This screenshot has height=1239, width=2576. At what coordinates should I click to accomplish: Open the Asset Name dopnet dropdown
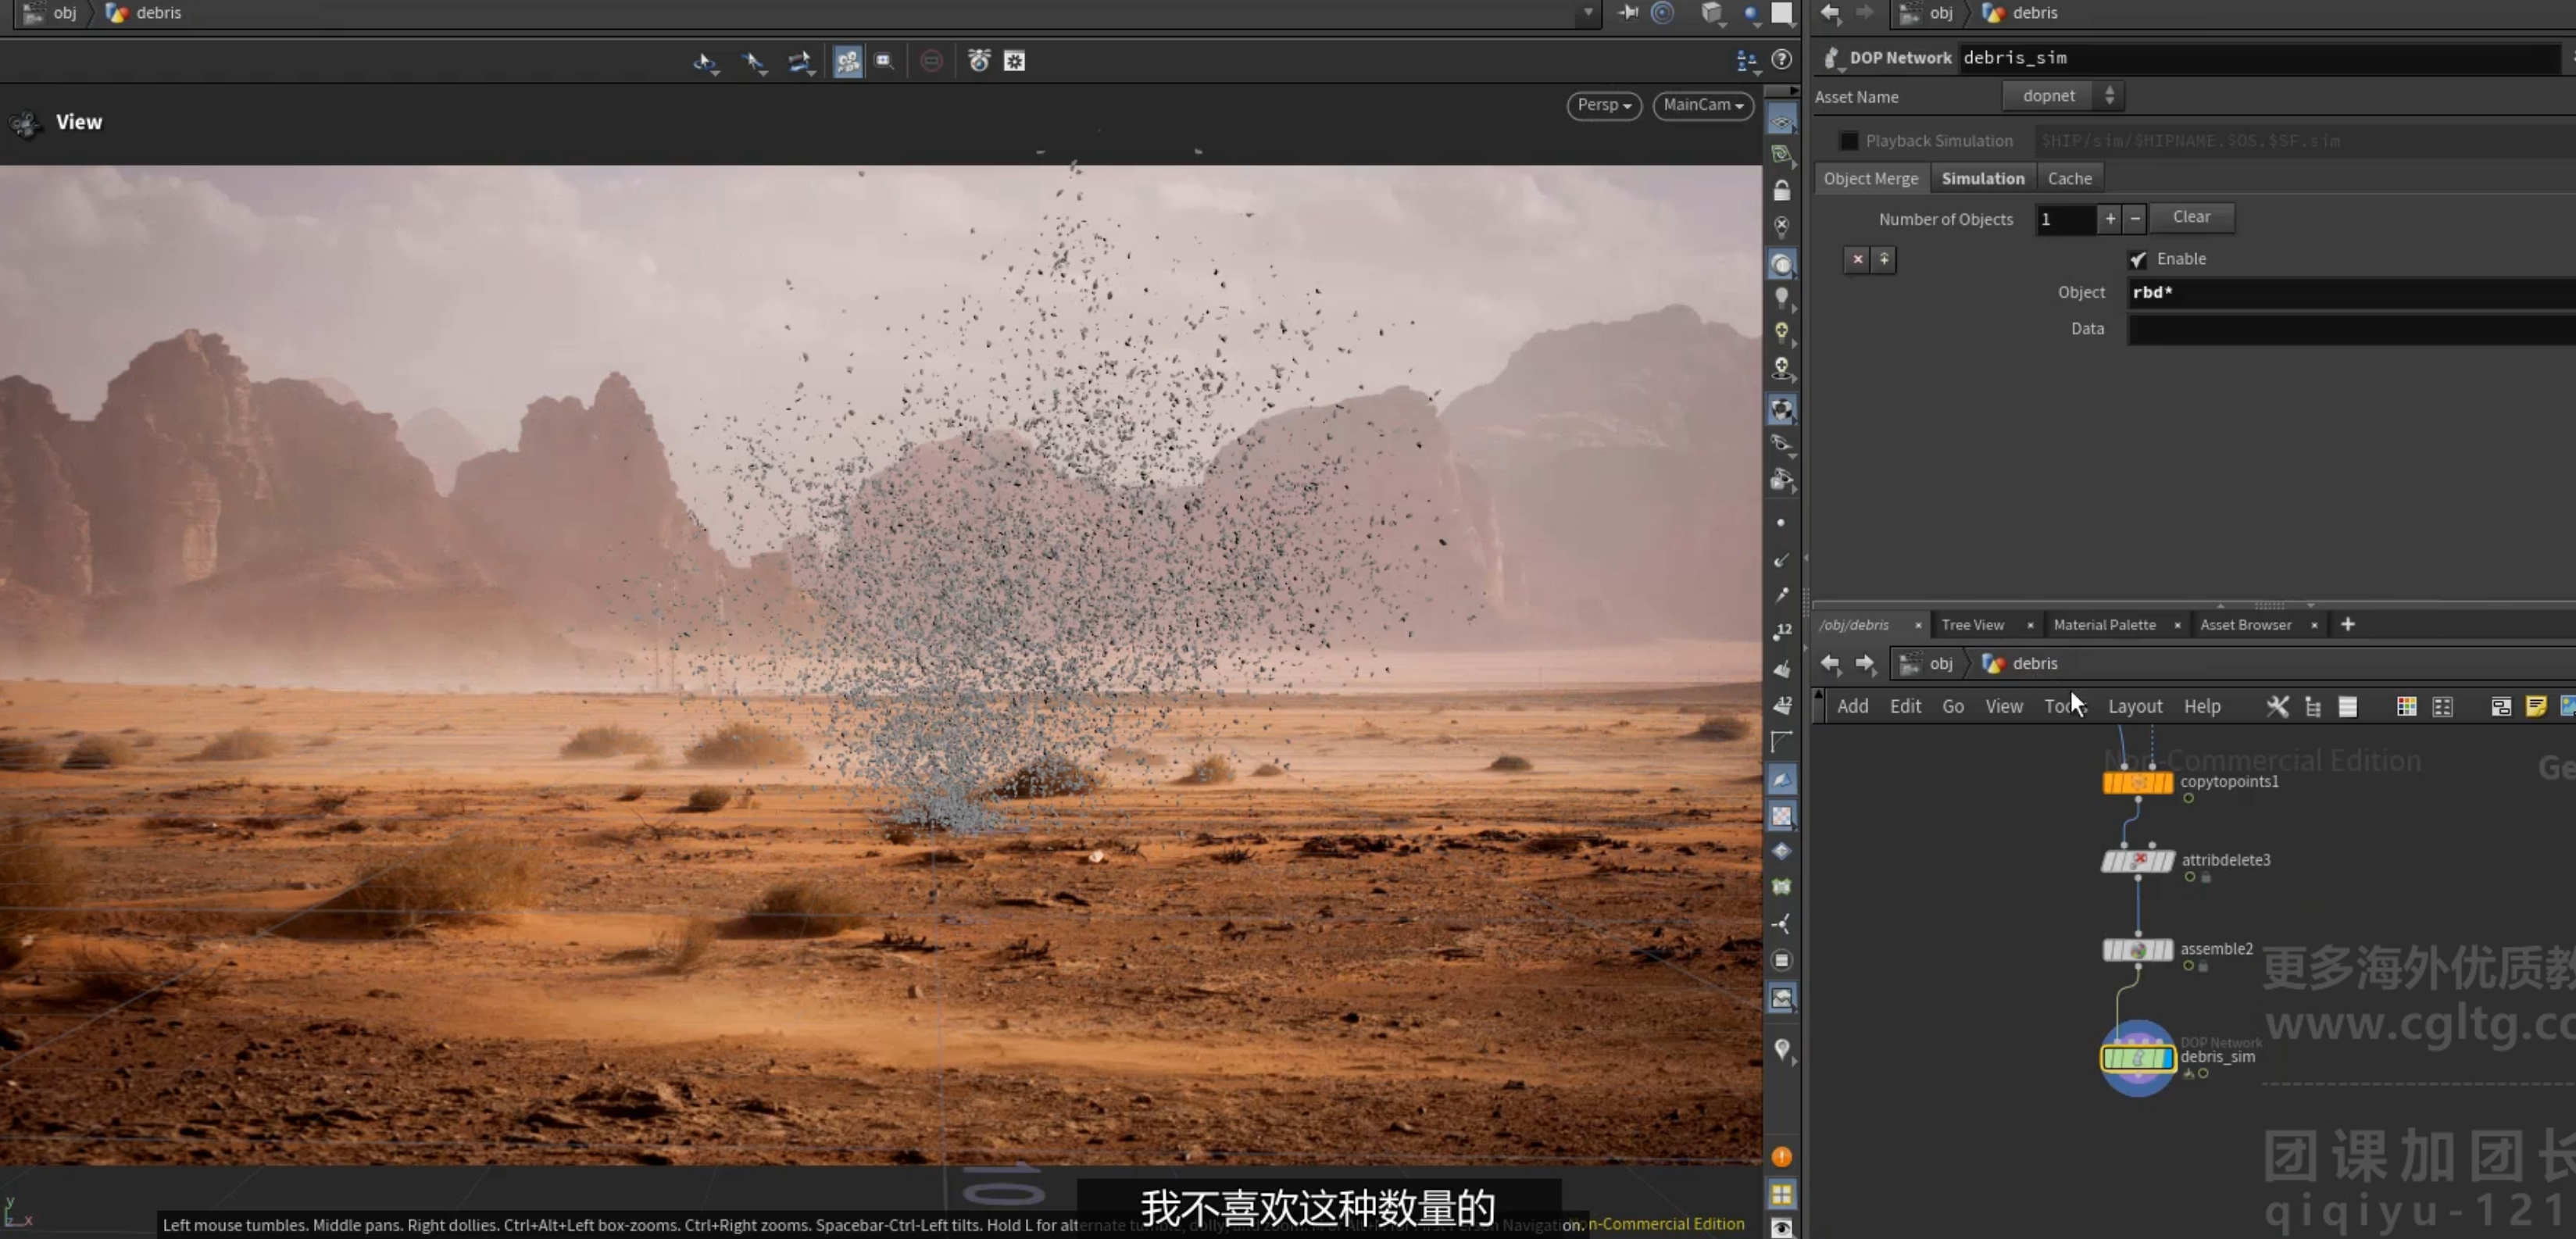pos(2063,96)
